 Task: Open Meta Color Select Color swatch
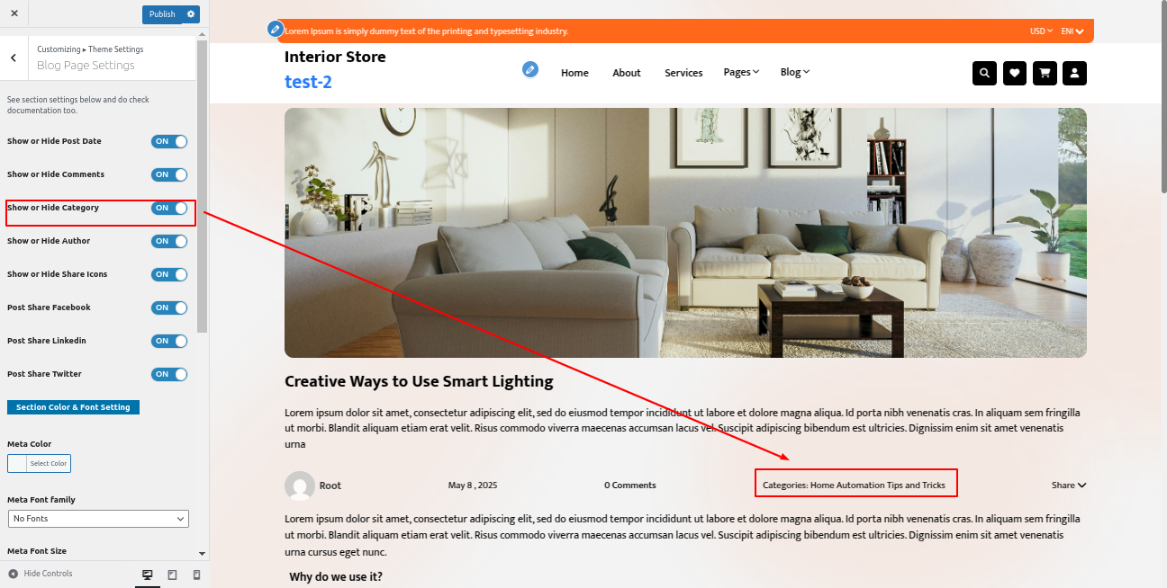(39, 464)
